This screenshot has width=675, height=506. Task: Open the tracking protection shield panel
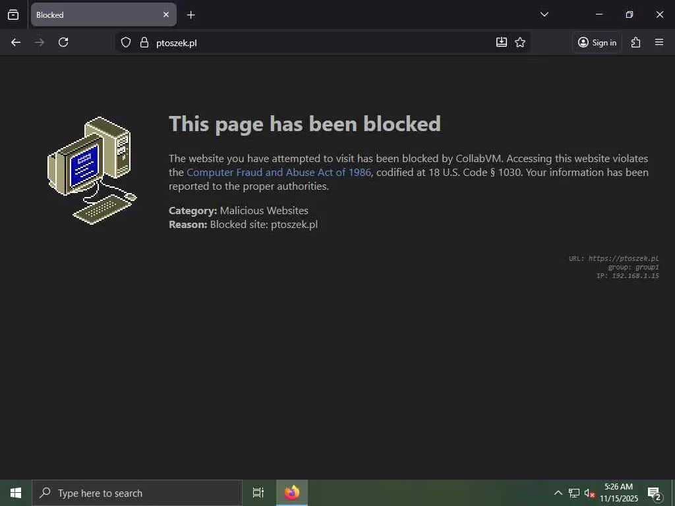(x=126, y=42)
